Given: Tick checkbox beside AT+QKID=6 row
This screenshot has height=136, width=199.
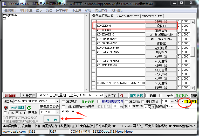Looking at the screenshot, I should pos(94,26).
